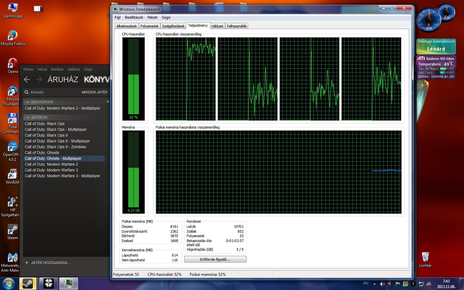The width and height of the screenshot is (464, 290).
Task: Select the Call of Duty Ghosts taskbar icon
Action: click(x=48, y=284)
